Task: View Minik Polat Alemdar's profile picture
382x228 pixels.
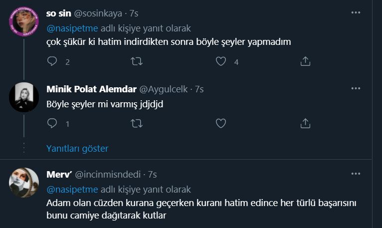Action: pos(24,97)
